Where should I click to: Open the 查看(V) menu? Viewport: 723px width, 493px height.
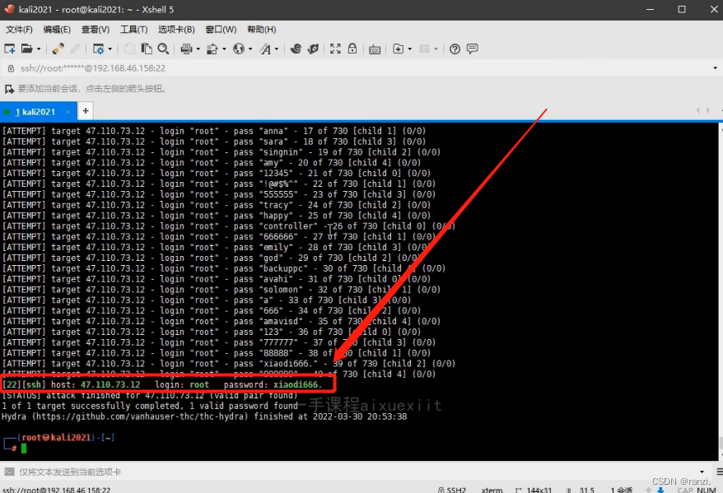(96, 30)
